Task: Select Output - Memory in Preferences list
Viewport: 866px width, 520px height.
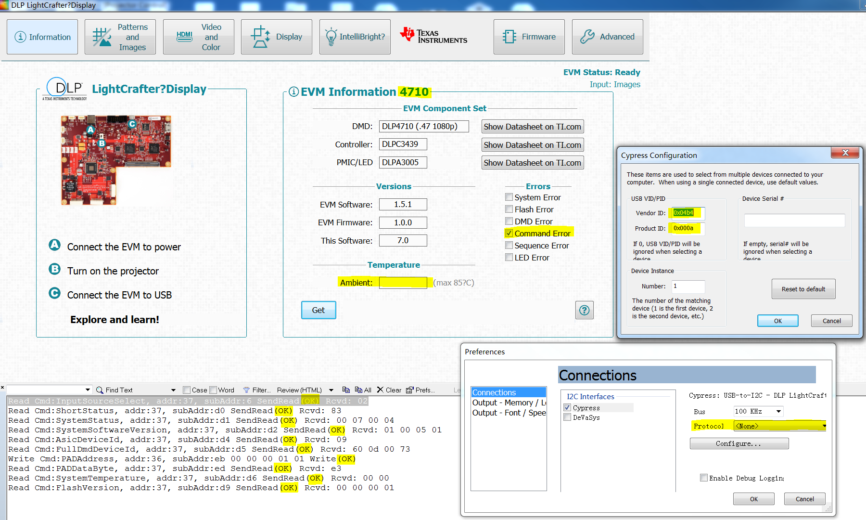Action: coord(509,403)
